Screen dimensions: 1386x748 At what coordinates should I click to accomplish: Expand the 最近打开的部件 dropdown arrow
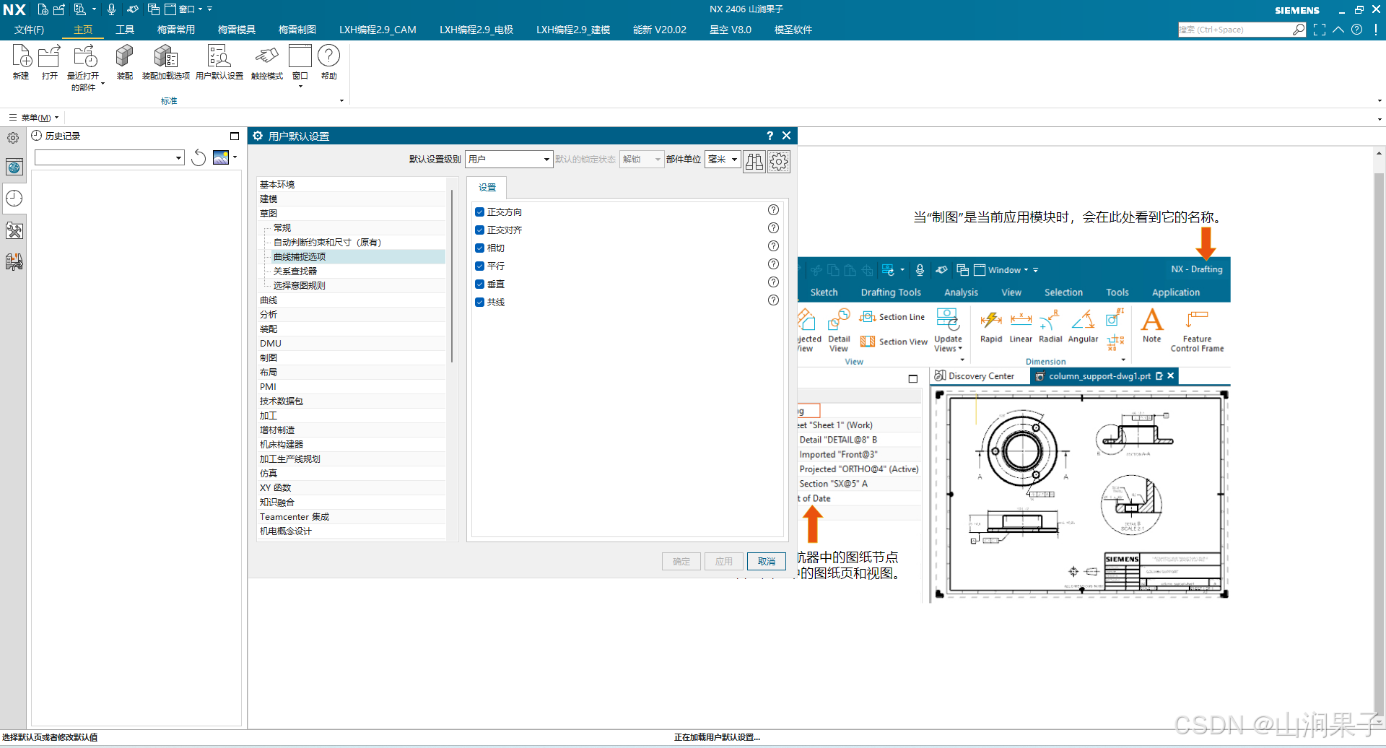point(103,84)
